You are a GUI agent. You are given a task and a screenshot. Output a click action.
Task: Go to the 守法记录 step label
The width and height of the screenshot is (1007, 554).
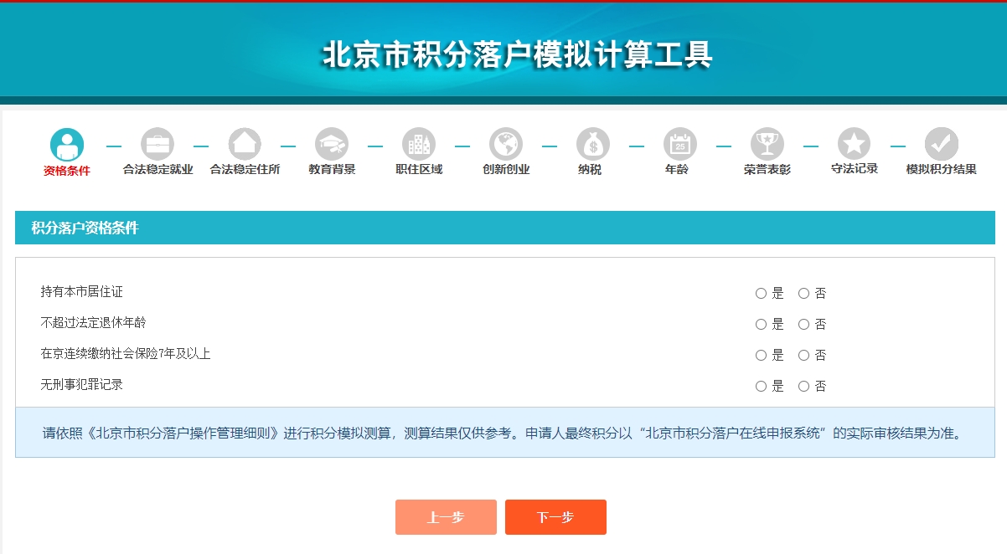click(x=855, y=169)
